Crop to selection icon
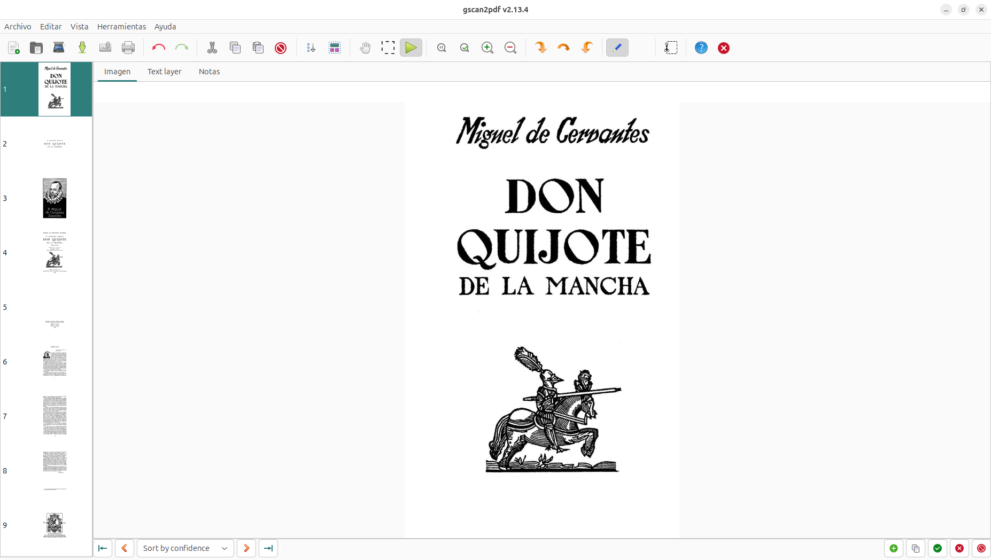The image size is (991, 560). pos(671,48)
